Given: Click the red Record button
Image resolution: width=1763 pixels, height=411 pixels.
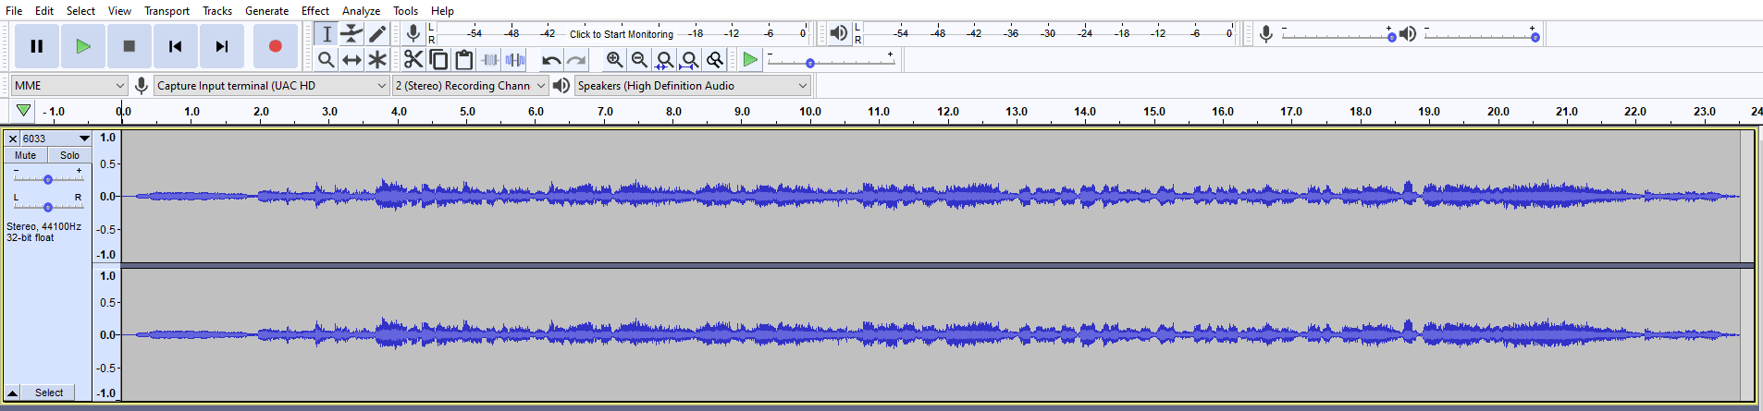Looking at the screenshot, I should [275, 46].
